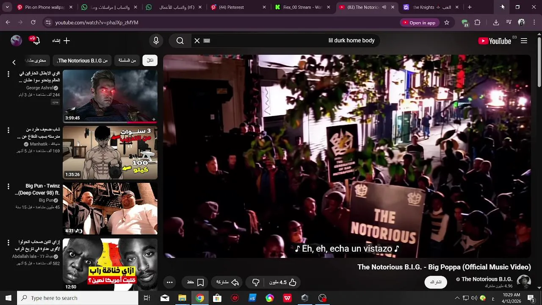
Task: Open the Extensions puzzle icon
Action: coord(478,22)
